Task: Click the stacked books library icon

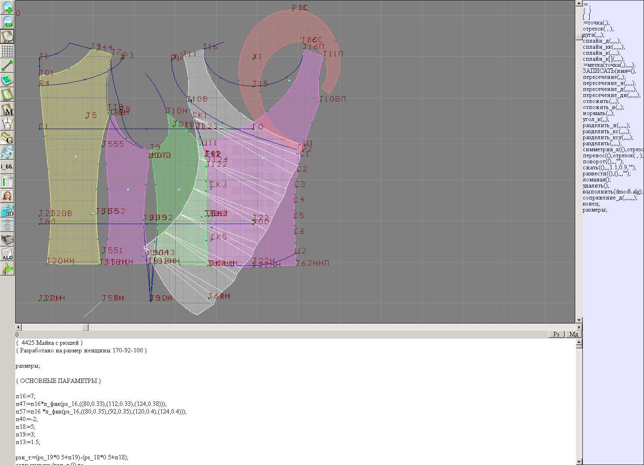Action: (x=7, y=240)
